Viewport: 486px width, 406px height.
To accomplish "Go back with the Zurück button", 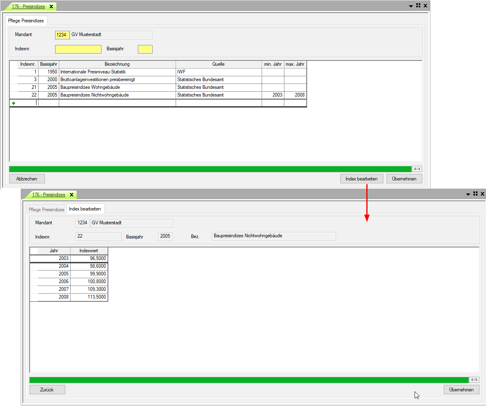I will [x=47, y=390].
